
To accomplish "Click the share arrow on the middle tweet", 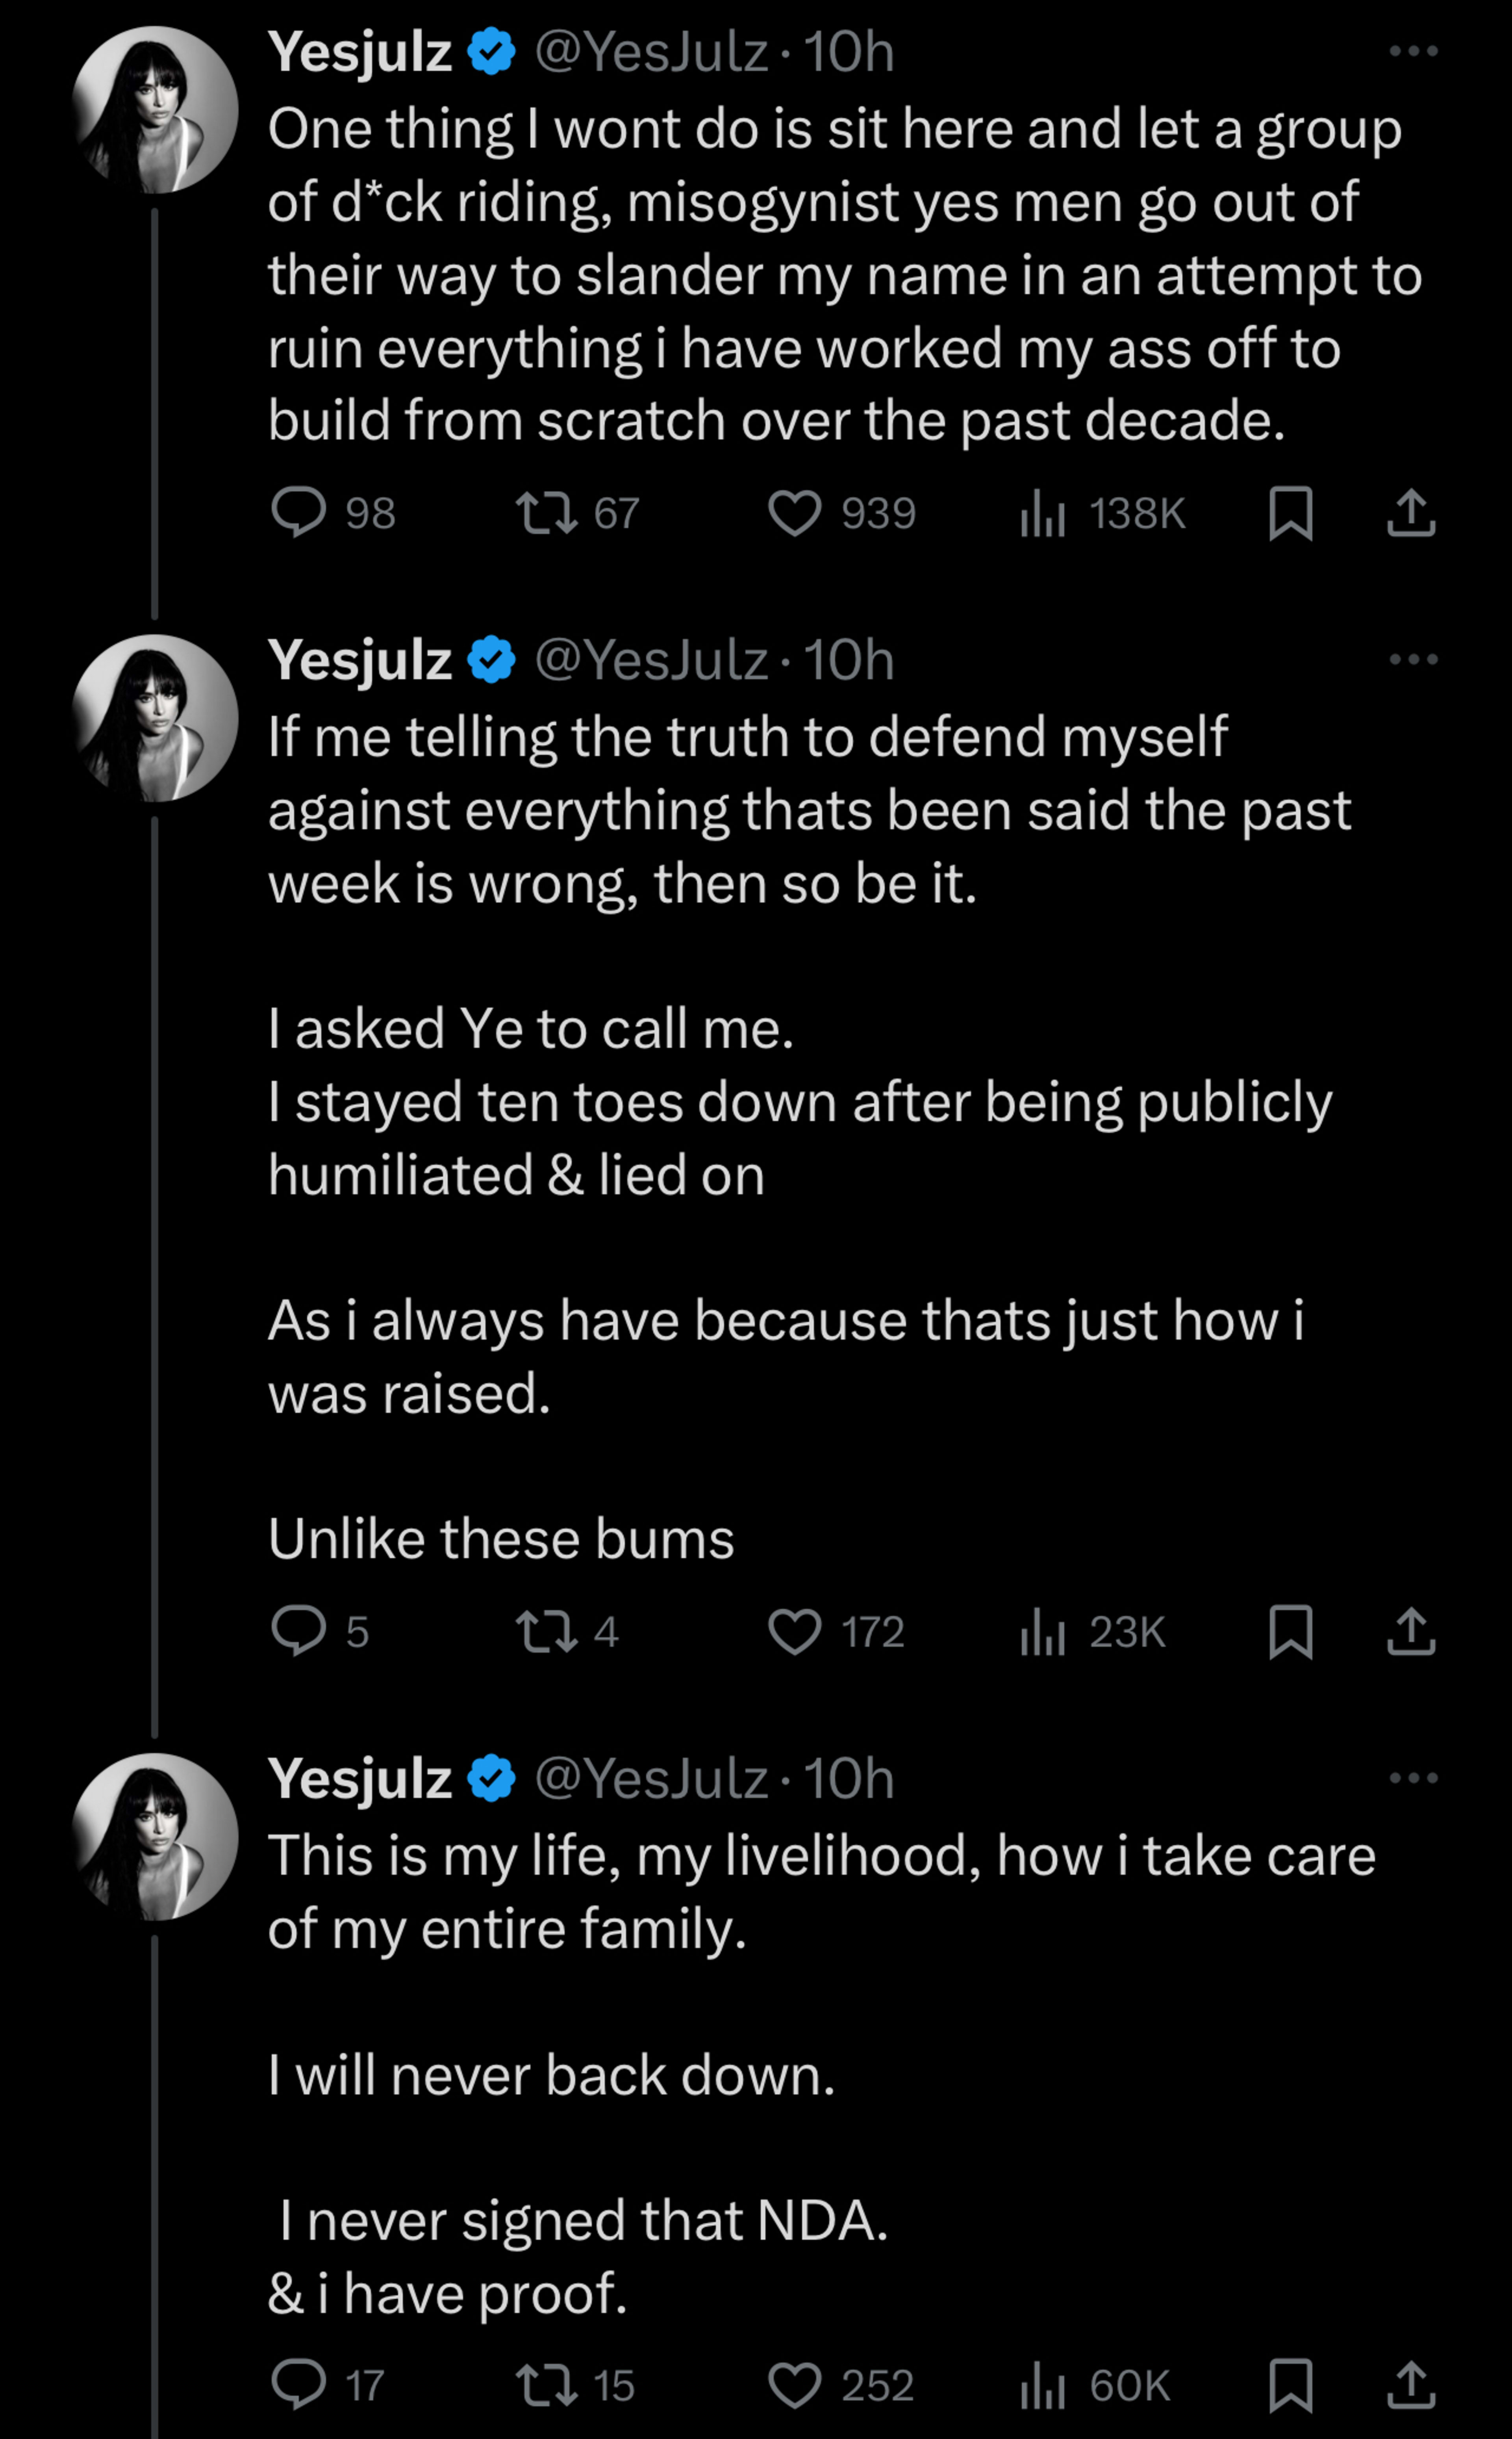I will (x=1411, y=1633).
